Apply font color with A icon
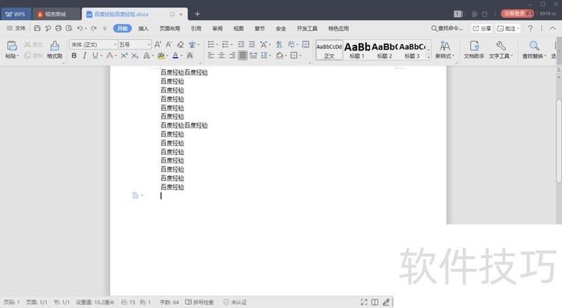 pyautogui.click(x=175, y=55)
